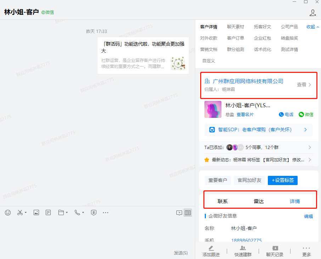Click the 群活码 article message card
This screenshot has height=259, width=321.
[143, 56]
